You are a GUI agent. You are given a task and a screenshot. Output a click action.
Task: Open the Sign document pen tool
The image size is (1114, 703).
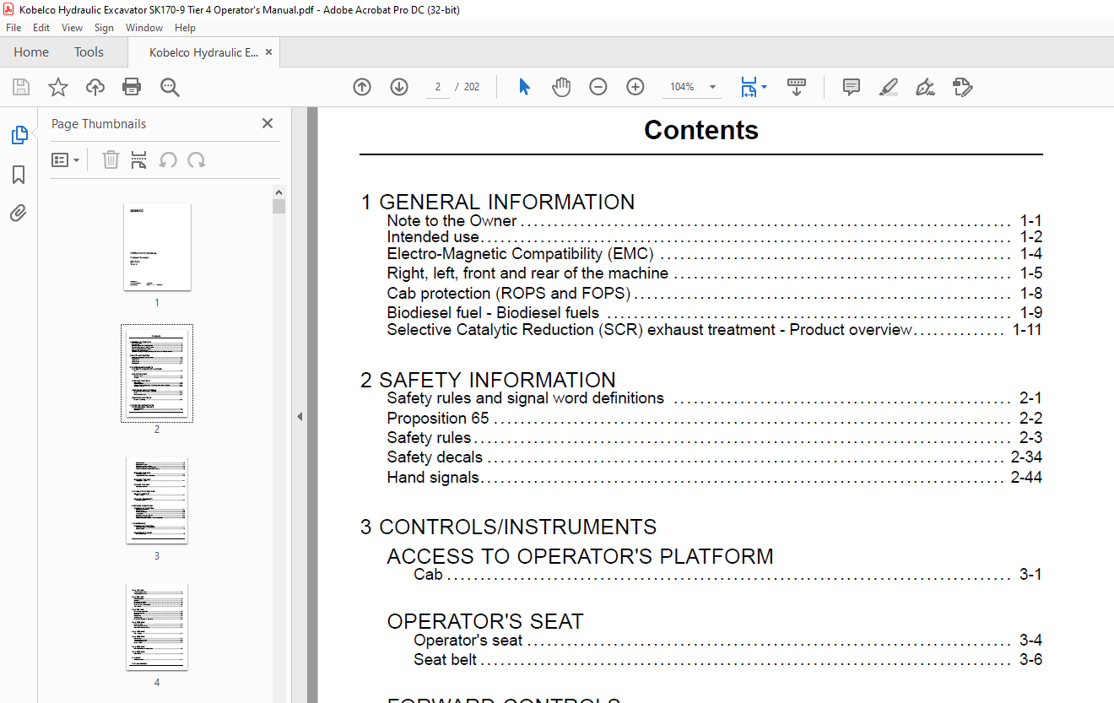pyautogui.click(x=926, y=87)
